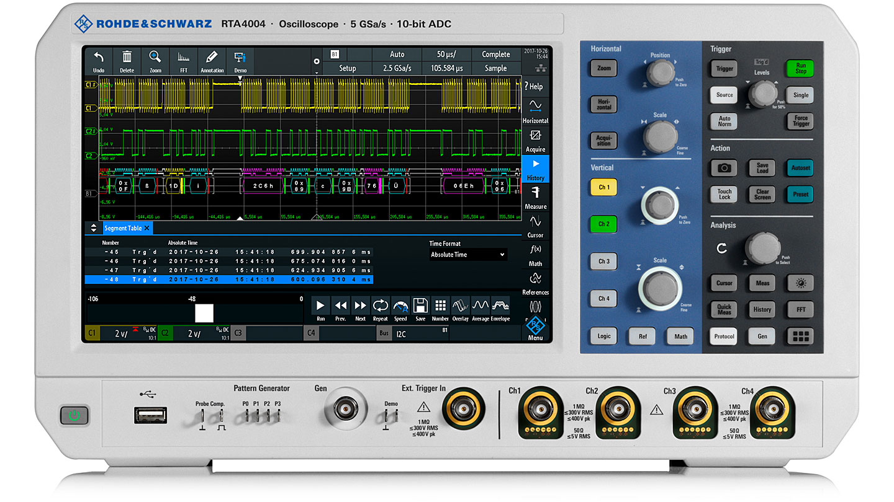Open the FFT tool from the toolbar
The image size is (894, 502).
183,61
